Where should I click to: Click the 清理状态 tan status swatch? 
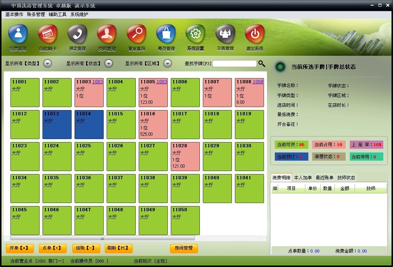coord(328,157)
